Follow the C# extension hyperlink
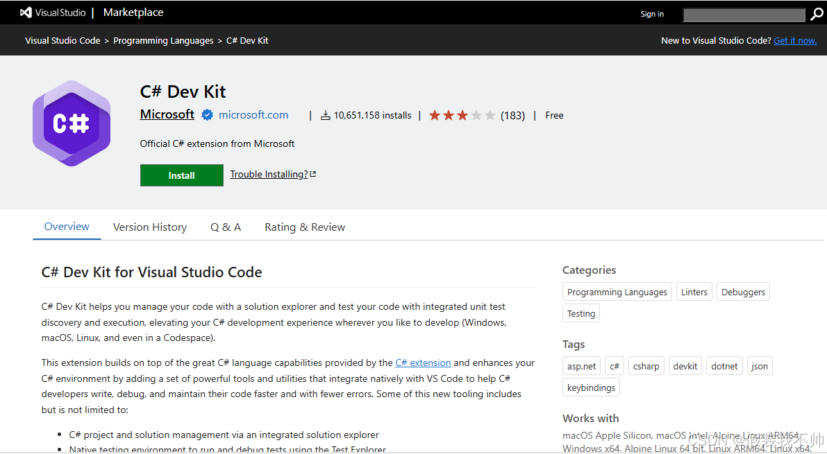 coord(423,363)
